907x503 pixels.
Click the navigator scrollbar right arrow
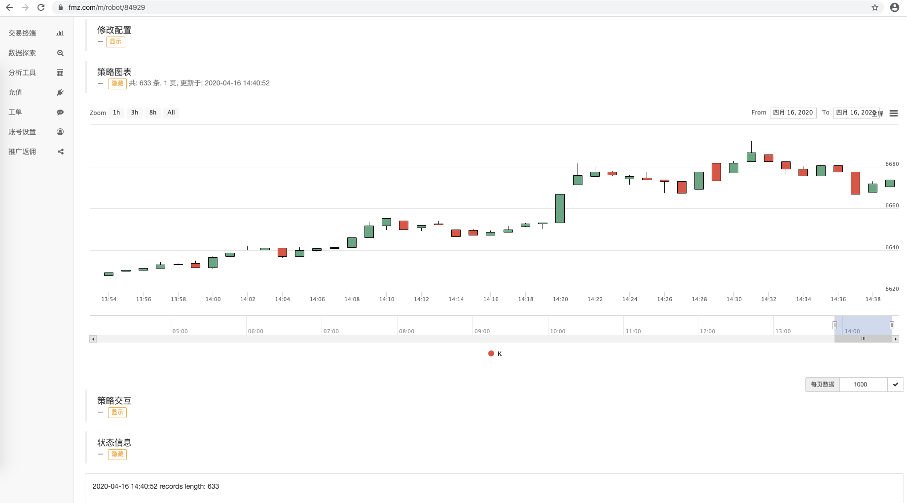[896, 339]
